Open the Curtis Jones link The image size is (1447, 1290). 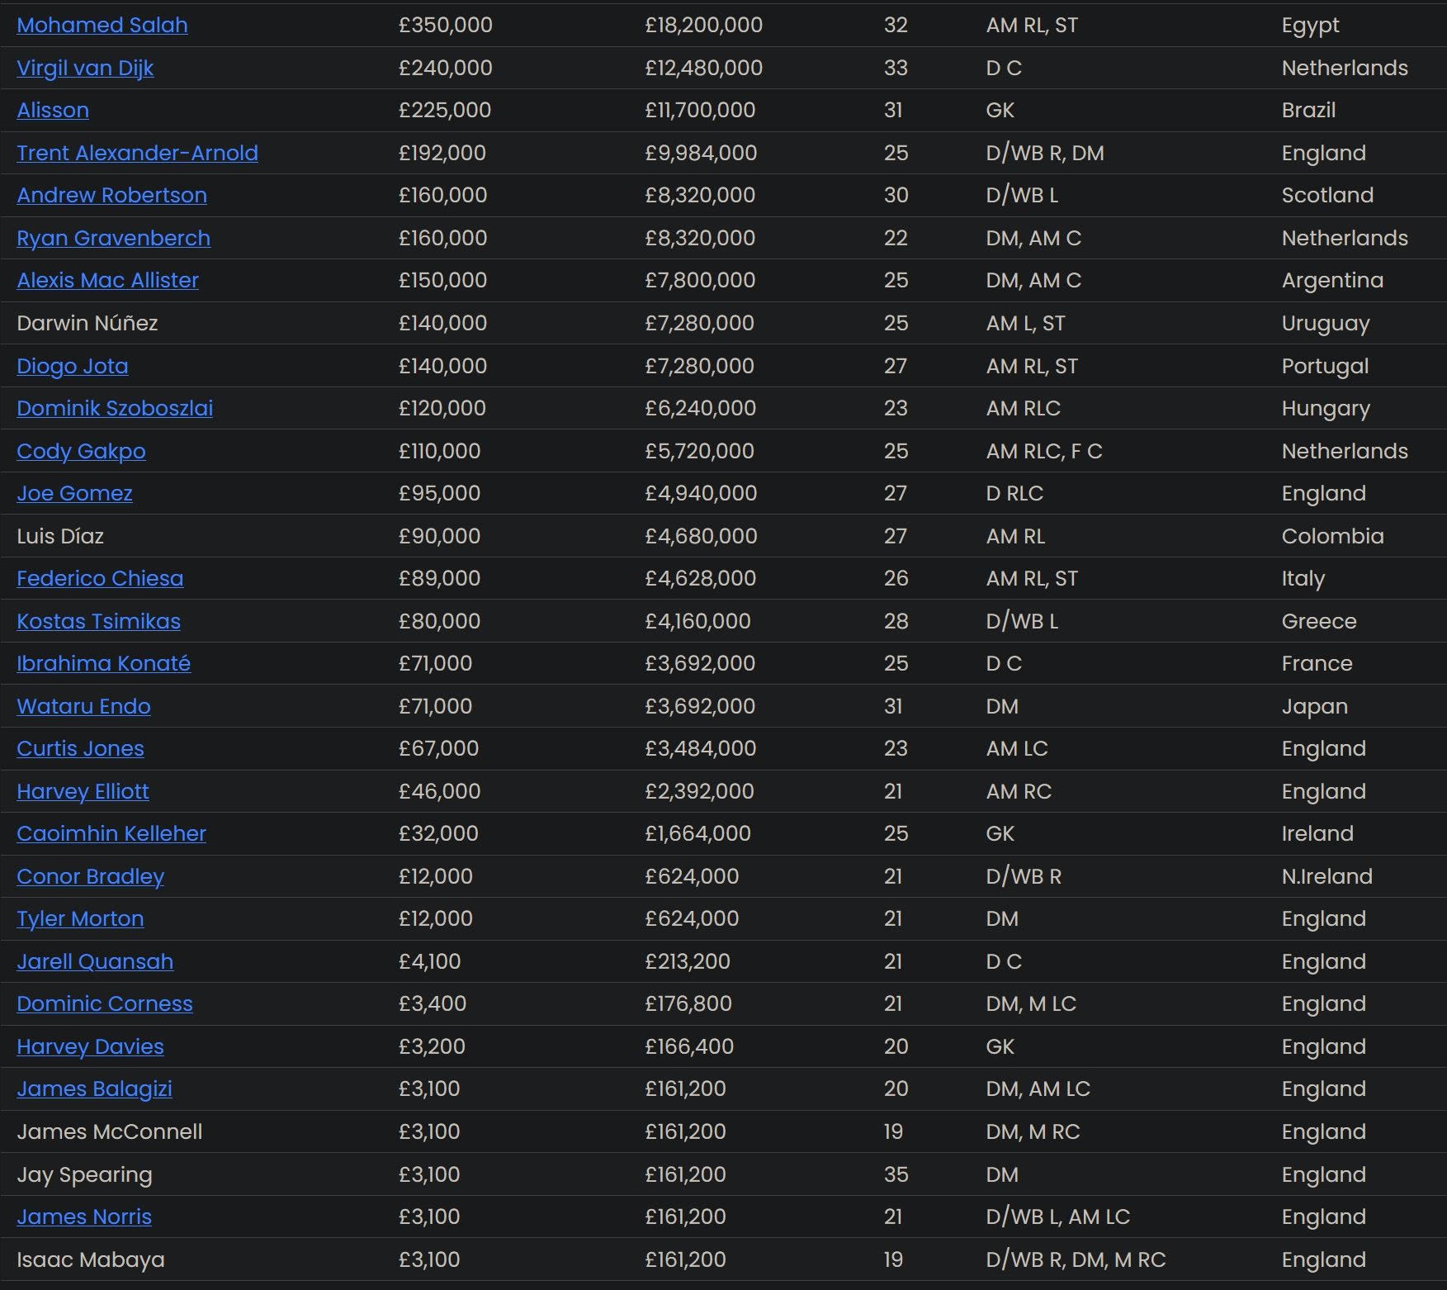[x=80, y=748]
